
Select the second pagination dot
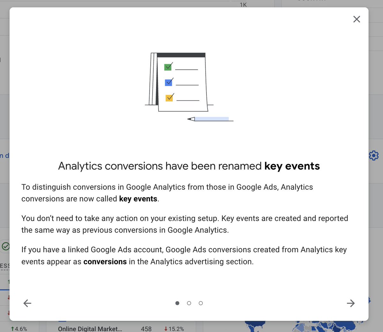tap(189, 303)
